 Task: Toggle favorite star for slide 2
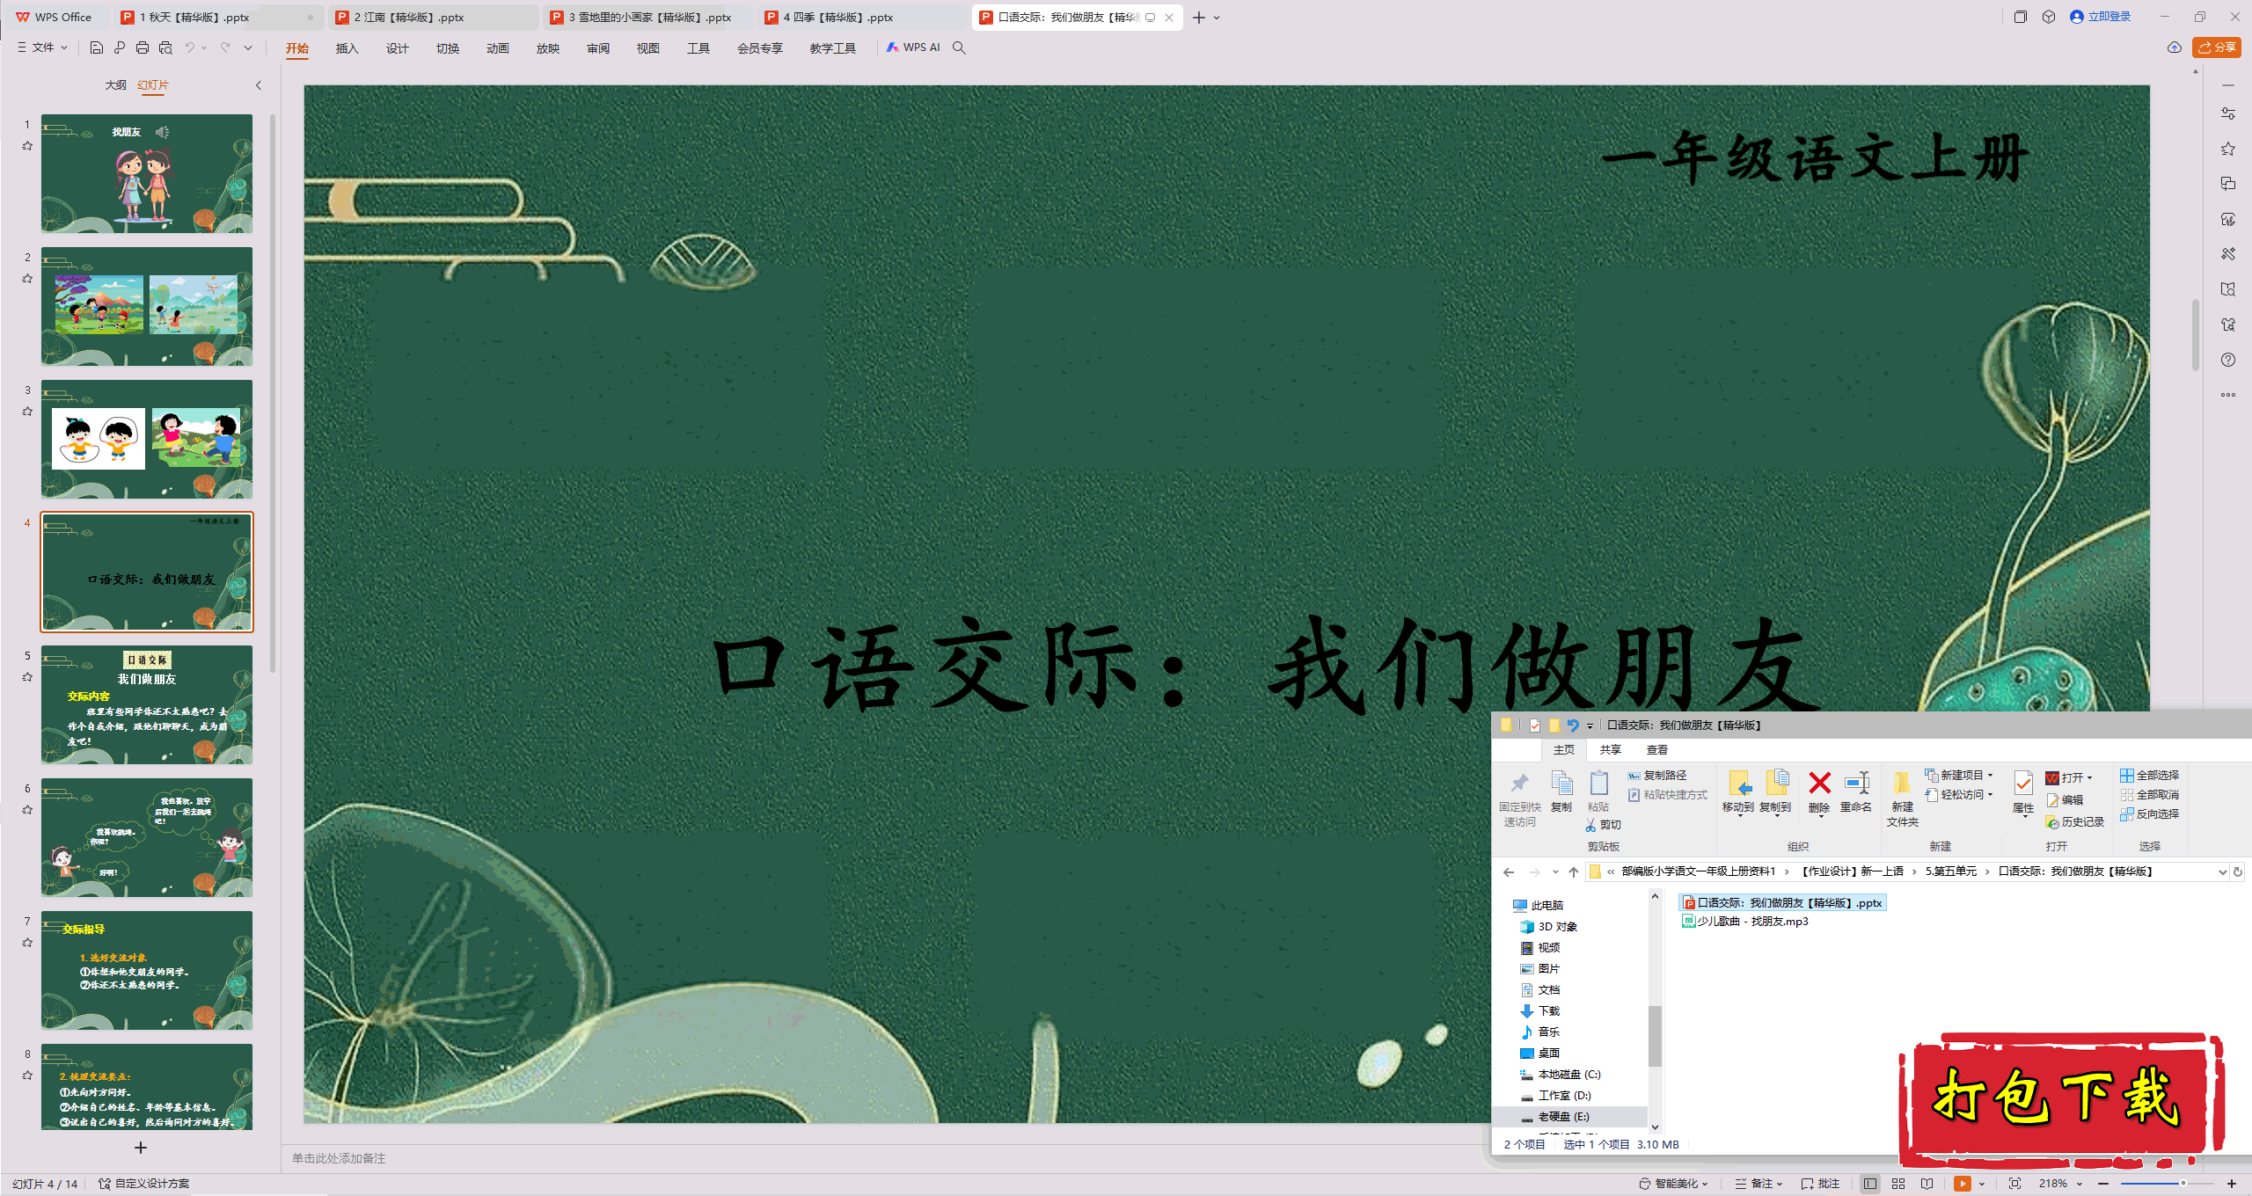click(x=27, y=278)
